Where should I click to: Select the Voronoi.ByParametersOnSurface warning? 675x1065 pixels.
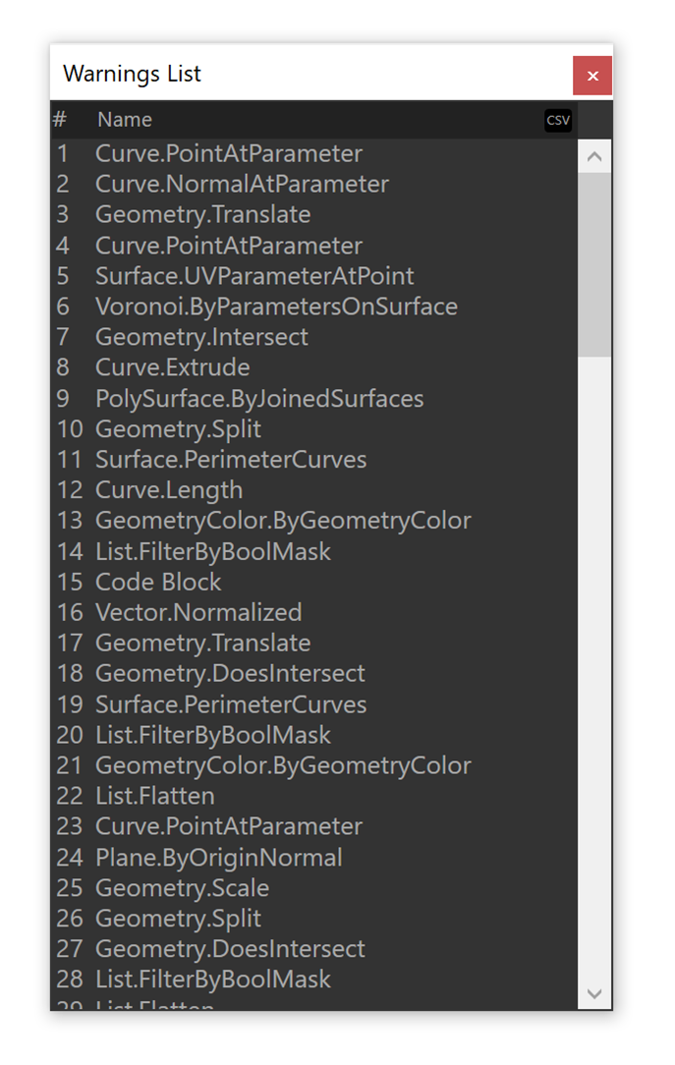[x=276, y=307]
